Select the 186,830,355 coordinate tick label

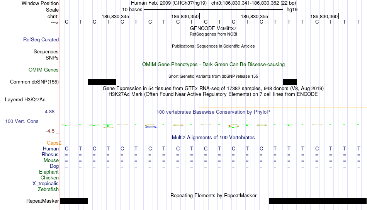tap(255, 16)
